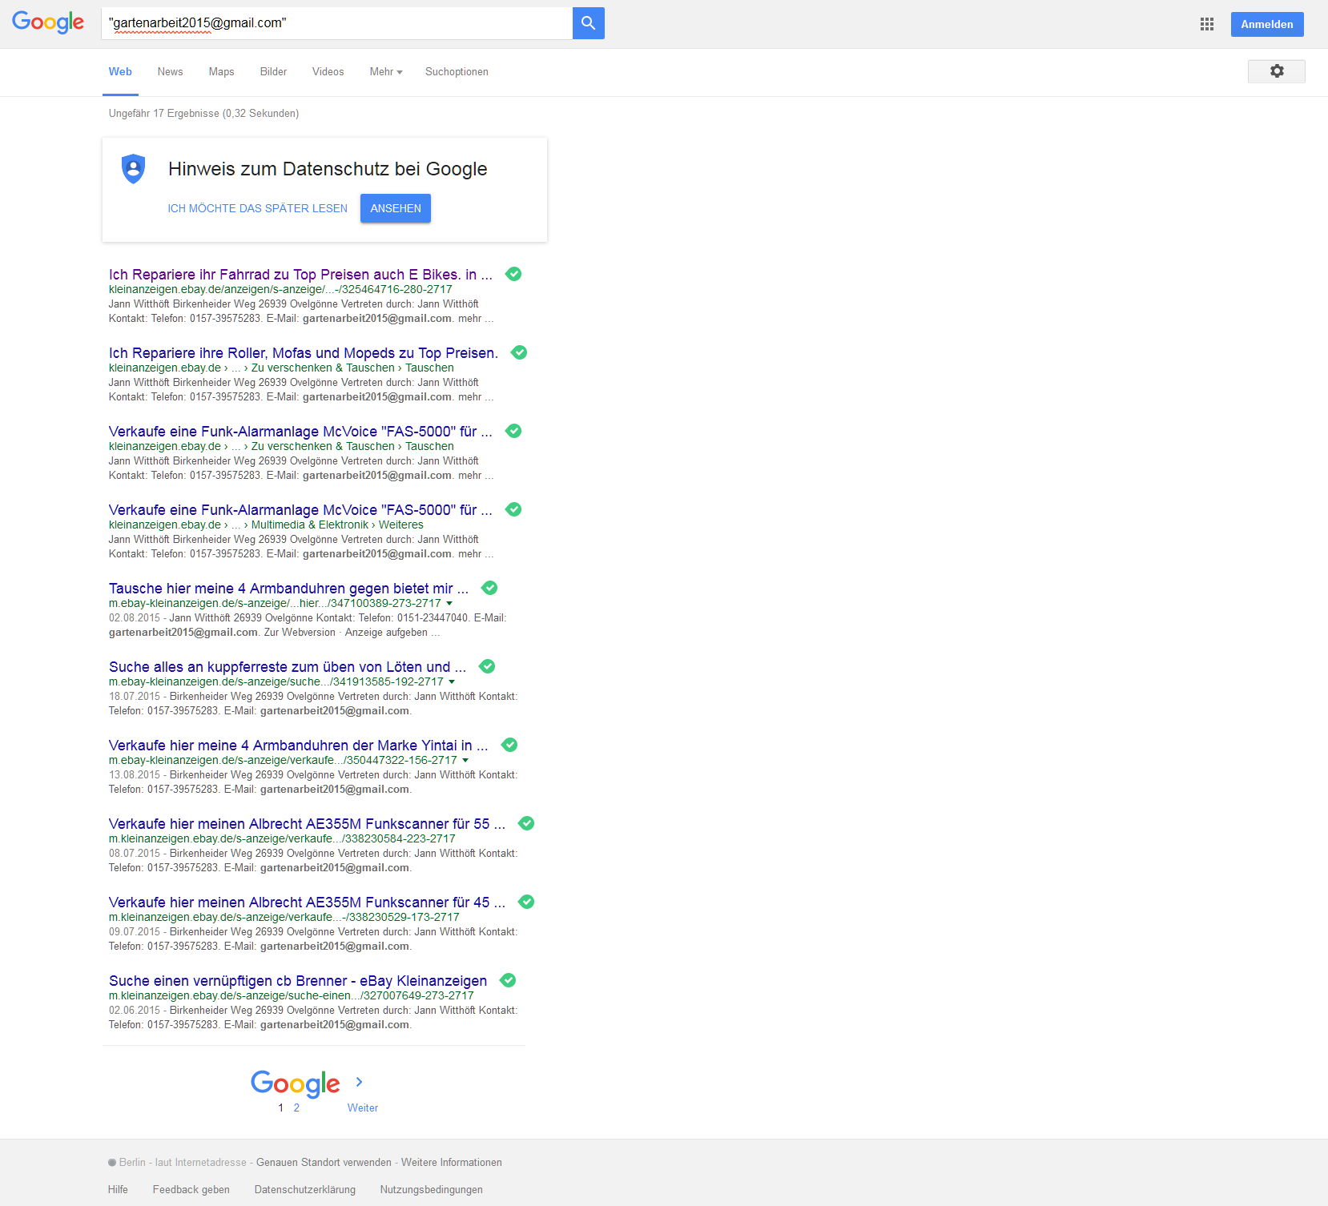Open 'Verkaufe hier meinen Albrecht AE355M Funkscanner für 55' result

point(307,824)
